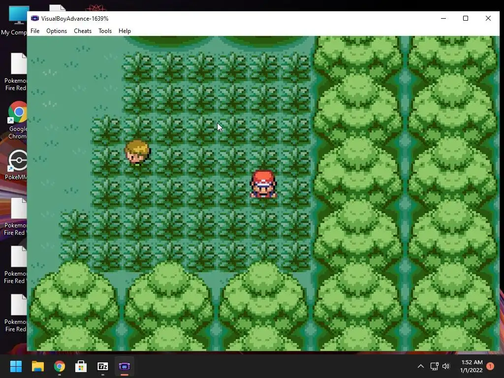Click the red-capped player character sprite
The width and height of the screenshot is (504, 378).
point(263,184)
